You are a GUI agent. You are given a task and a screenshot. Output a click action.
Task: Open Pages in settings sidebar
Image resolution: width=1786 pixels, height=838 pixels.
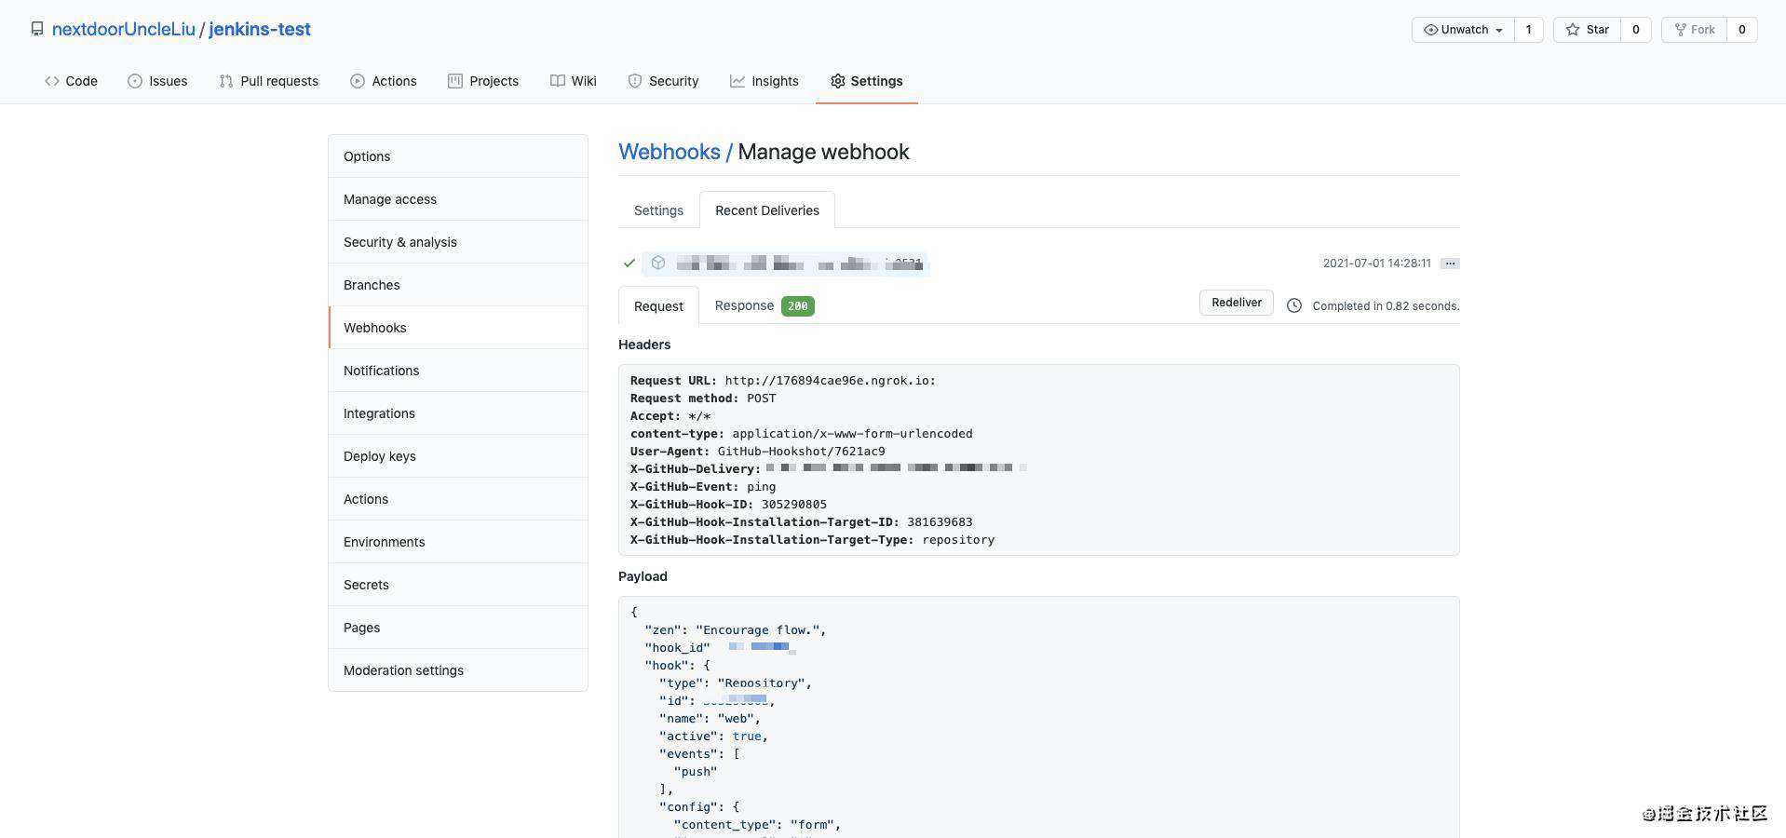(x=458, y=628)
